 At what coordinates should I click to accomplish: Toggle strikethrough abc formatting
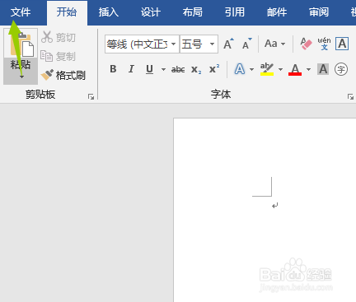pyautogui.click(x=178, y=69)
